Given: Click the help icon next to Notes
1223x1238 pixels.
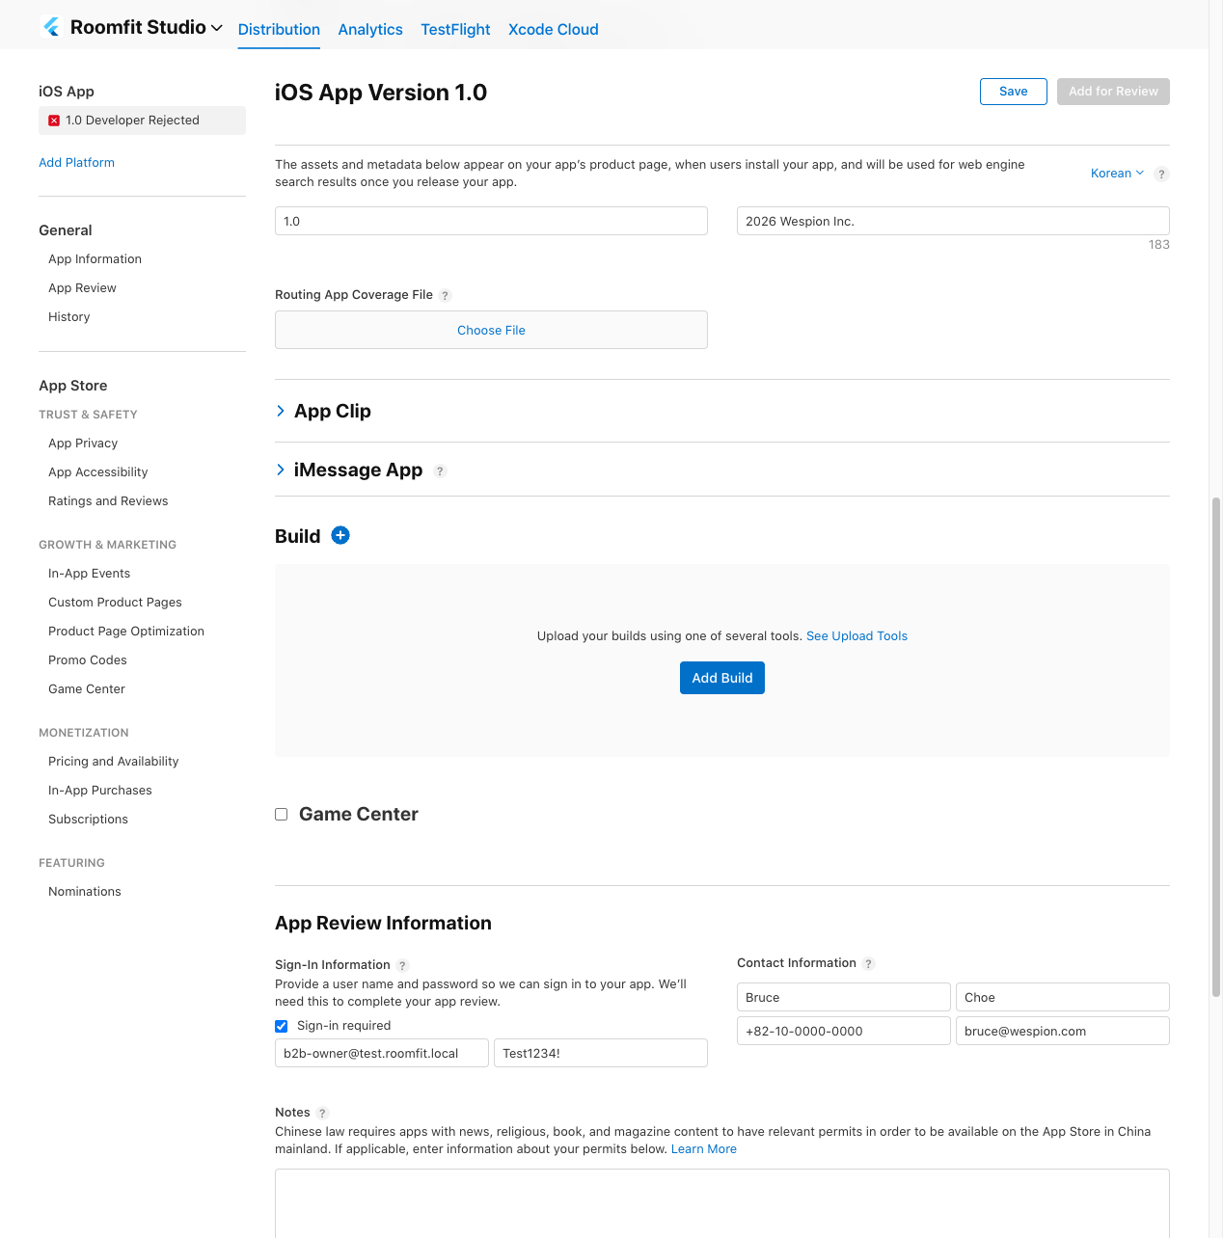Looking at the screenshot, I should click(322, 1114).
